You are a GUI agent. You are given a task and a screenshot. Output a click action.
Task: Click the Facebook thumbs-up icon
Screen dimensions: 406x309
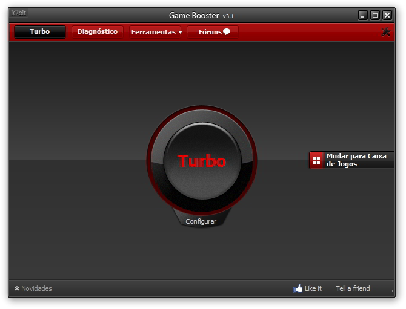click(x=298, y=288)
